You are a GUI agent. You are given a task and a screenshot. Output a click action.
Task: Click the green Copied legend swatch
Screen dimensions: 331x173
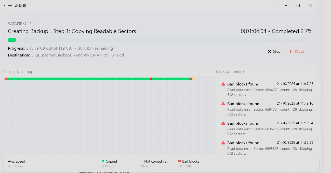pos(103,161)
